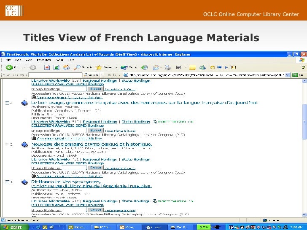Click the OCLC logo in the orange header

(x=14, y=11)
